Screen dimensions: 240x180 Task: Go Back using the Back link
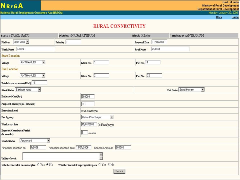pos(219,17)
